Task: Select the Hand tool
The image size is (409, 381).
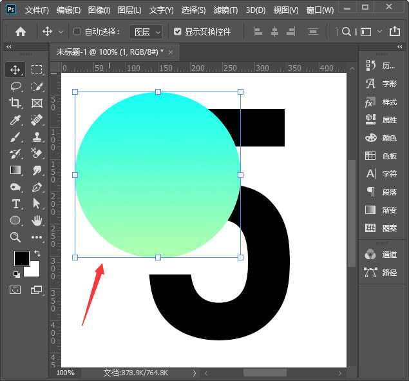Action: (37, 220)
